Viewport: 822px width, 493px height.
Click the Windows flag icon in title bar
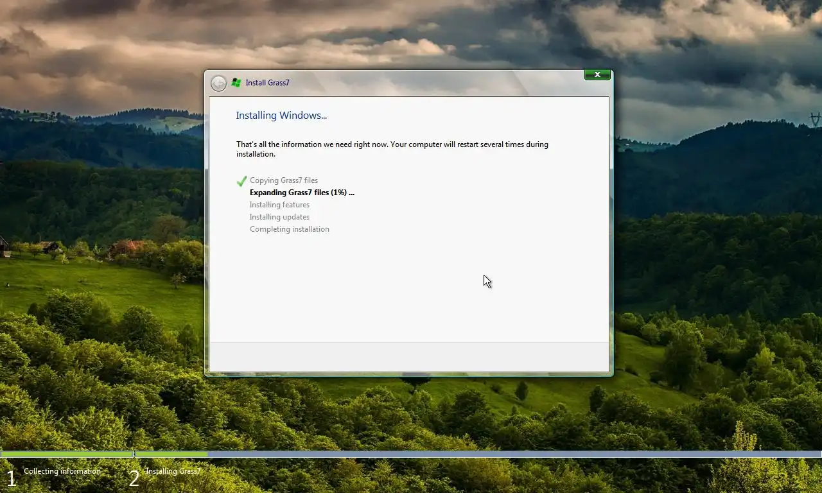[x=236, y=83]
